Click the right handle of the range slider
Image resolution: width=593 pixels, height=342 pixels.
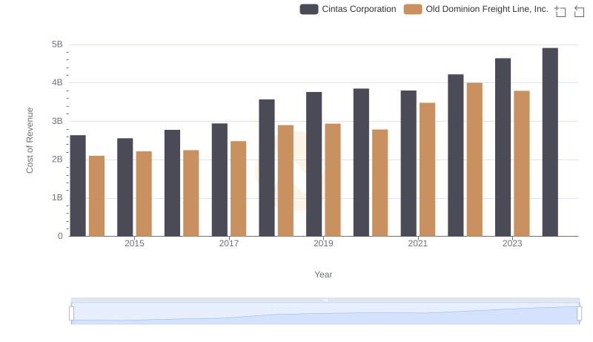[579, 313]
